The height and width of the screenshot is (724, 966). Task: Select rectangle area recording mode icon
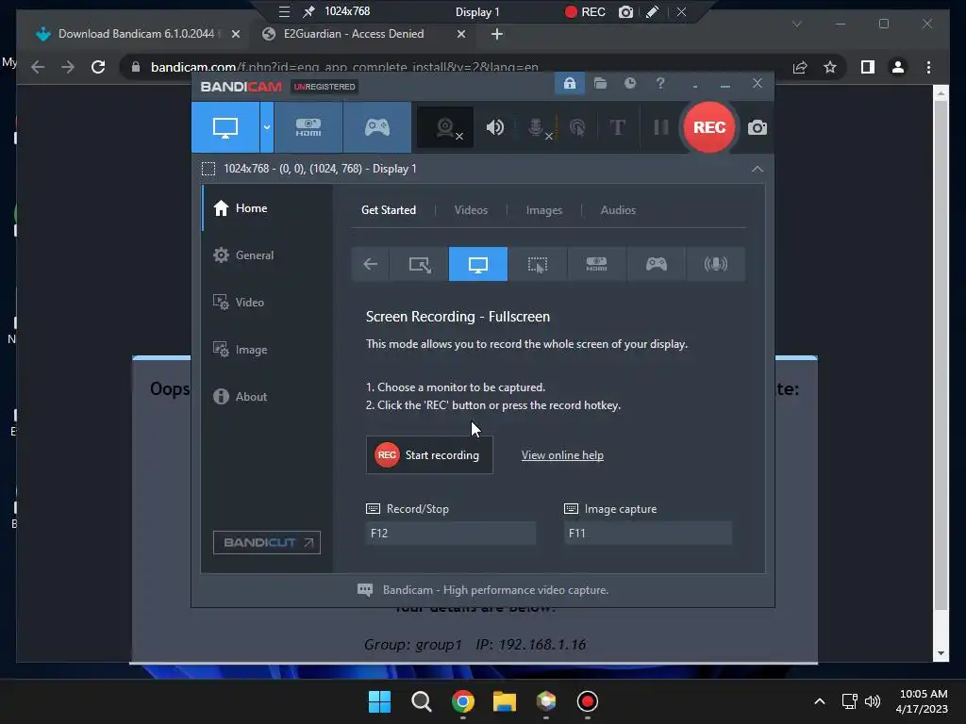(420, 264)
